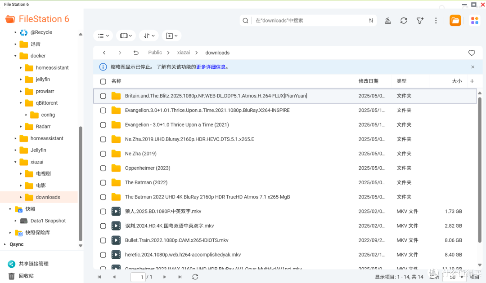This screenshot has width=486, height=283.
Task: Go to previous page
Action: click(114, 277)
